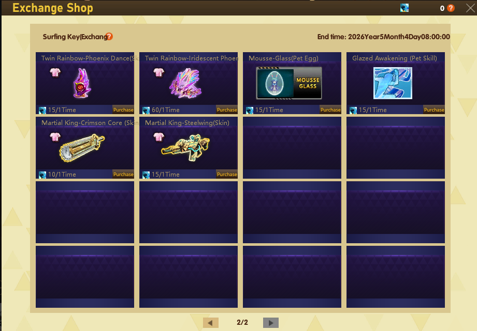477x331 pixels.
Task: Purchase Twin Rainbow-Phoenix Dance skin
Action: click(123, 110)
